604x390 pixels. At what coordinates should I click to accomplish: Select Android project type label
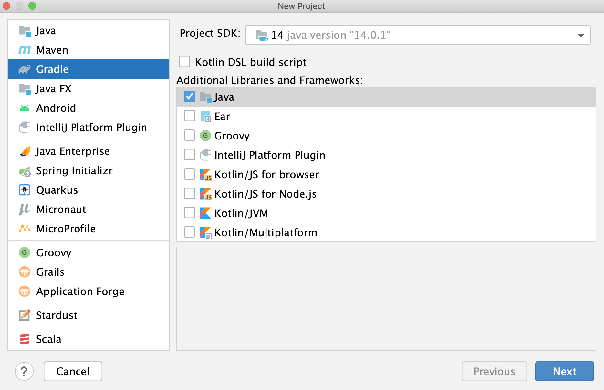[x=56, y=108]
